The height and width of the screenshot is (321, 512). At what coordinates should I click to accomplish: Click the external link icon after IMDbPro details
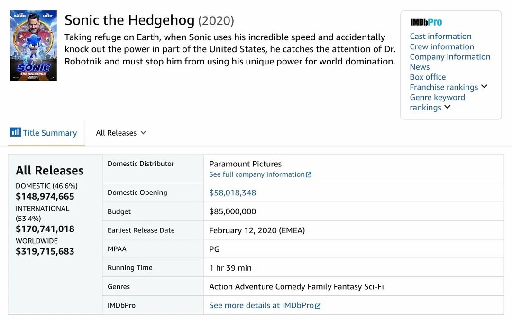(x=318, y=306)
